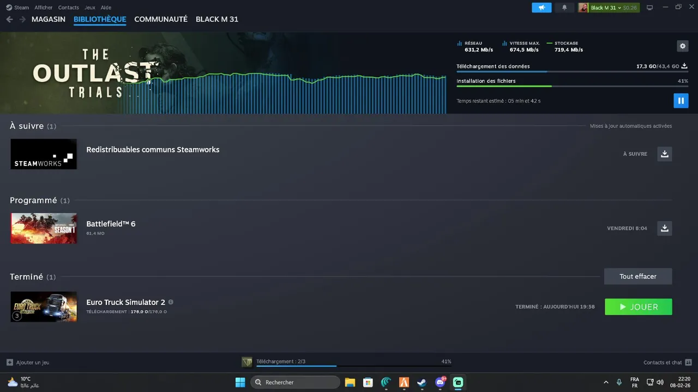This screenshot has height=392, width=698.
Task: Open the Steam menu
Action: (x=18, y=8)
